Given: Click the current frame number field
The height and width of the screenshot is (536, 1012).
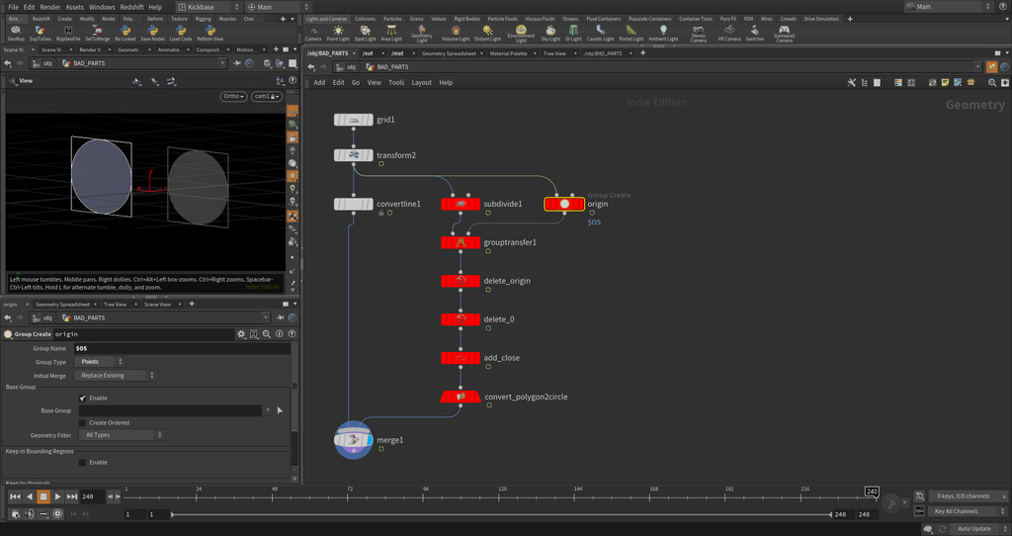Looking at the screenshot, I should (90, 496).
